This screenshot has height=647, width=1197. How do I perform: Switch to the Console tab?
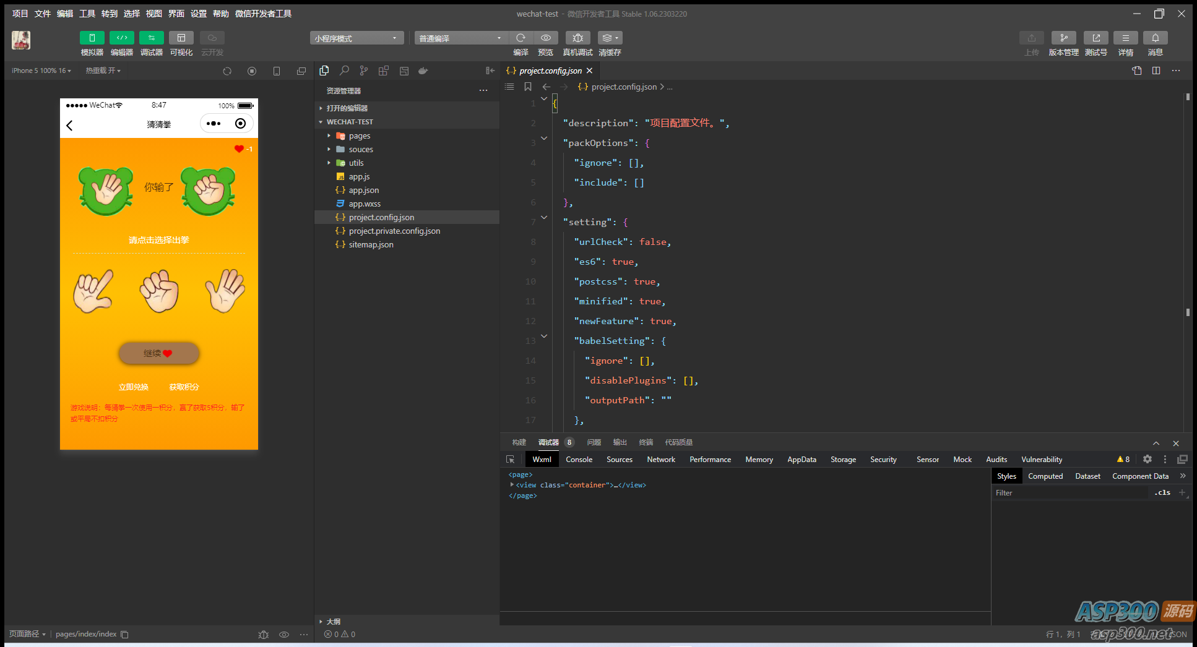point(579,460)
